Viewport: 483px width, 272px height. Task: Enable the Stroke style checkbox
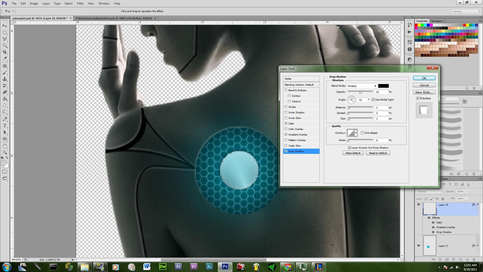286,107
